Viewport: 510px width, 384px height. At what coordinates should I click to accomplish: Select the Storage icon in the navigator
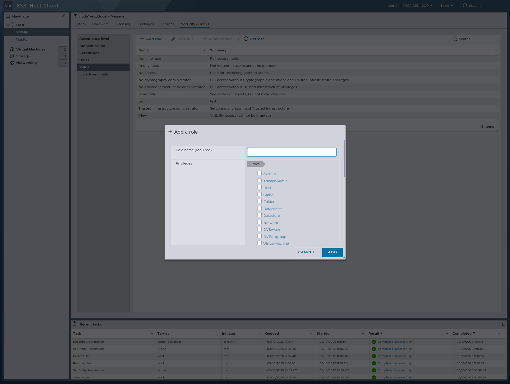[x=12, y=56]
